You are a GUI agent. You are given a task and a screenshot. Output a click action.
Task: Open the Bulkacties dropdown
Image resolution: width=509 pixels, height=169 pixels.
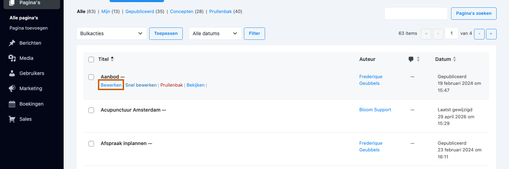click(x=112, y=33)
